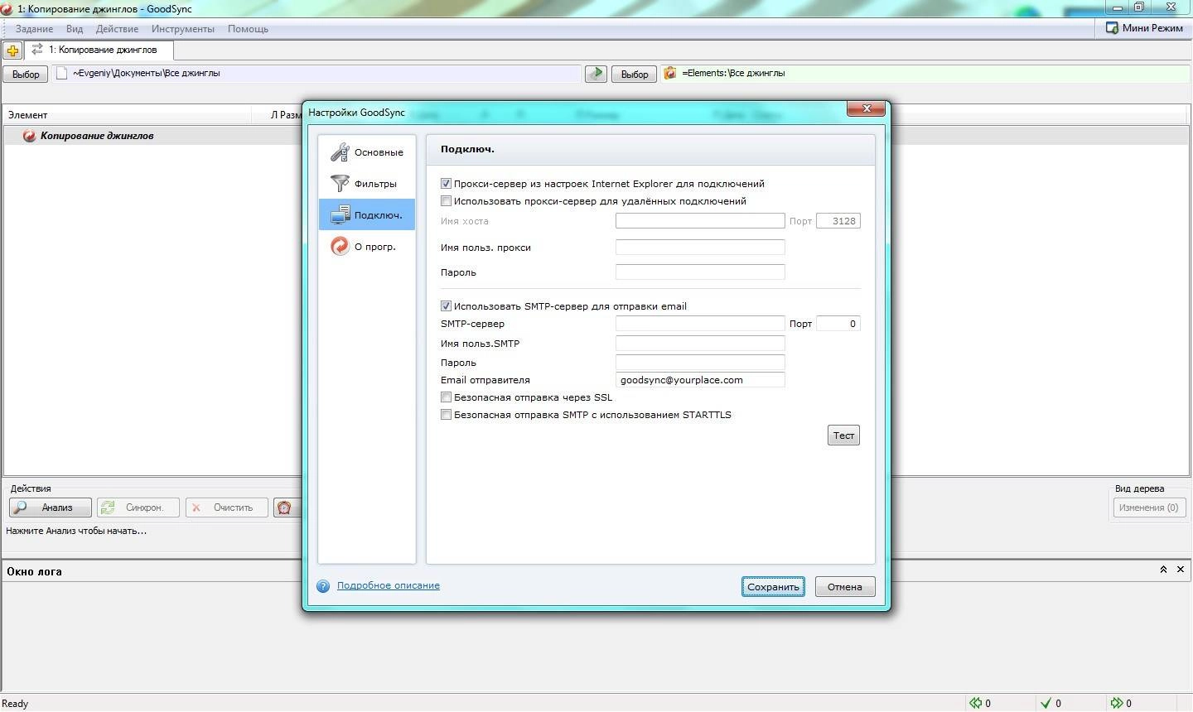Open the Фильтры settings section
The height and width of the screenshot is (712, 1193).
coord(367,184)
